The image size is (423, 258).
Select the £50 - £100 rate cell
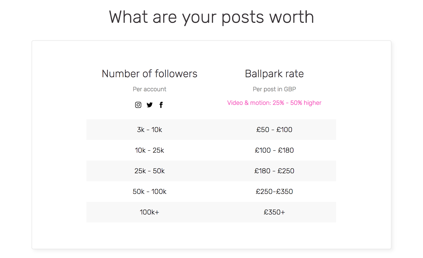point(274,130)
